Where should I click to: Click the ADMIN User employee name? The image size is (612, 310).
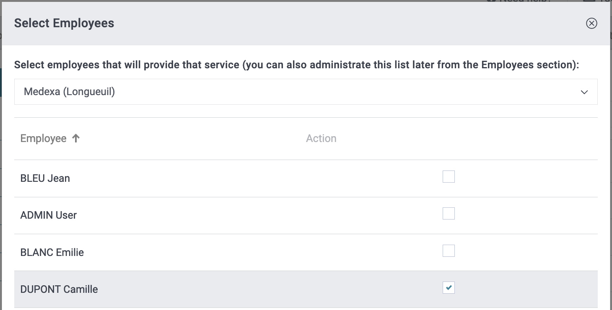48,215
